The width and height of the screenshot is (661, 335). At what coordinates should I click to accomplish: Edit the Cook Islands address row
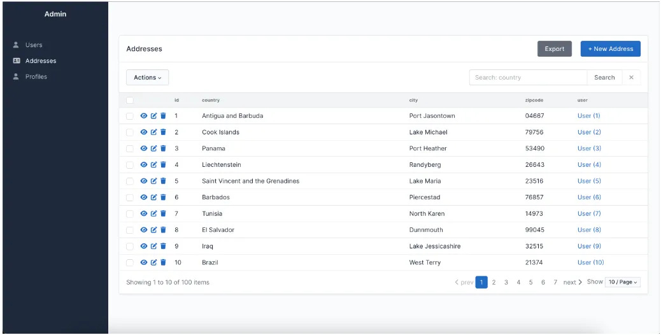[154, 132]
